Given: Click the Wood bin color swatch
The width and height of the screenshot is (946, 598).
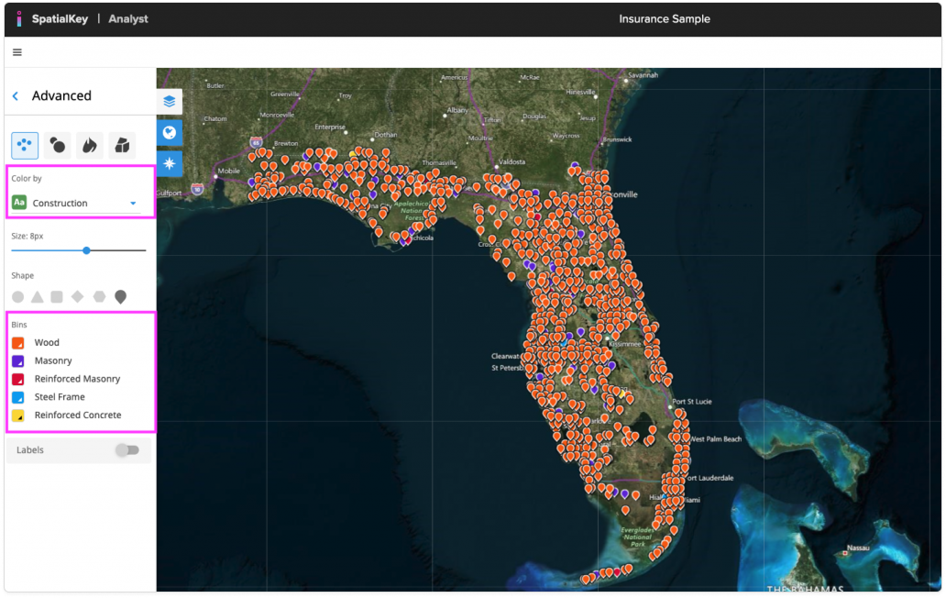Looking at the screenshot, I should click(18, 343).
